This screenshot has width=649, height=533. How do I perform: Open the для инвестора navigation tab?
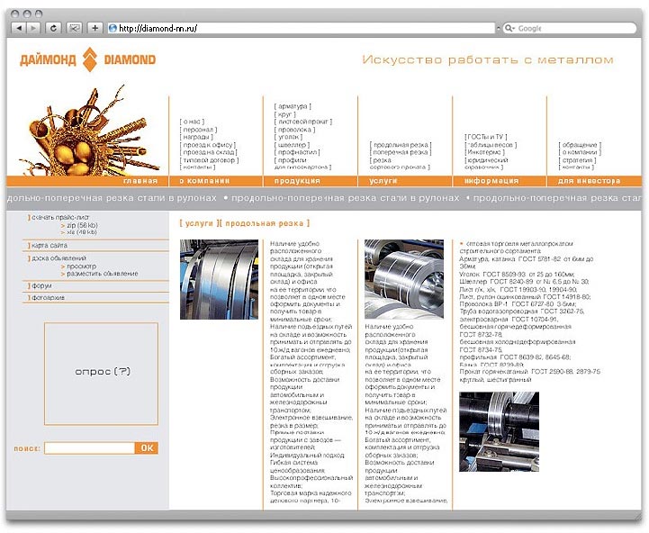[589, 181]
